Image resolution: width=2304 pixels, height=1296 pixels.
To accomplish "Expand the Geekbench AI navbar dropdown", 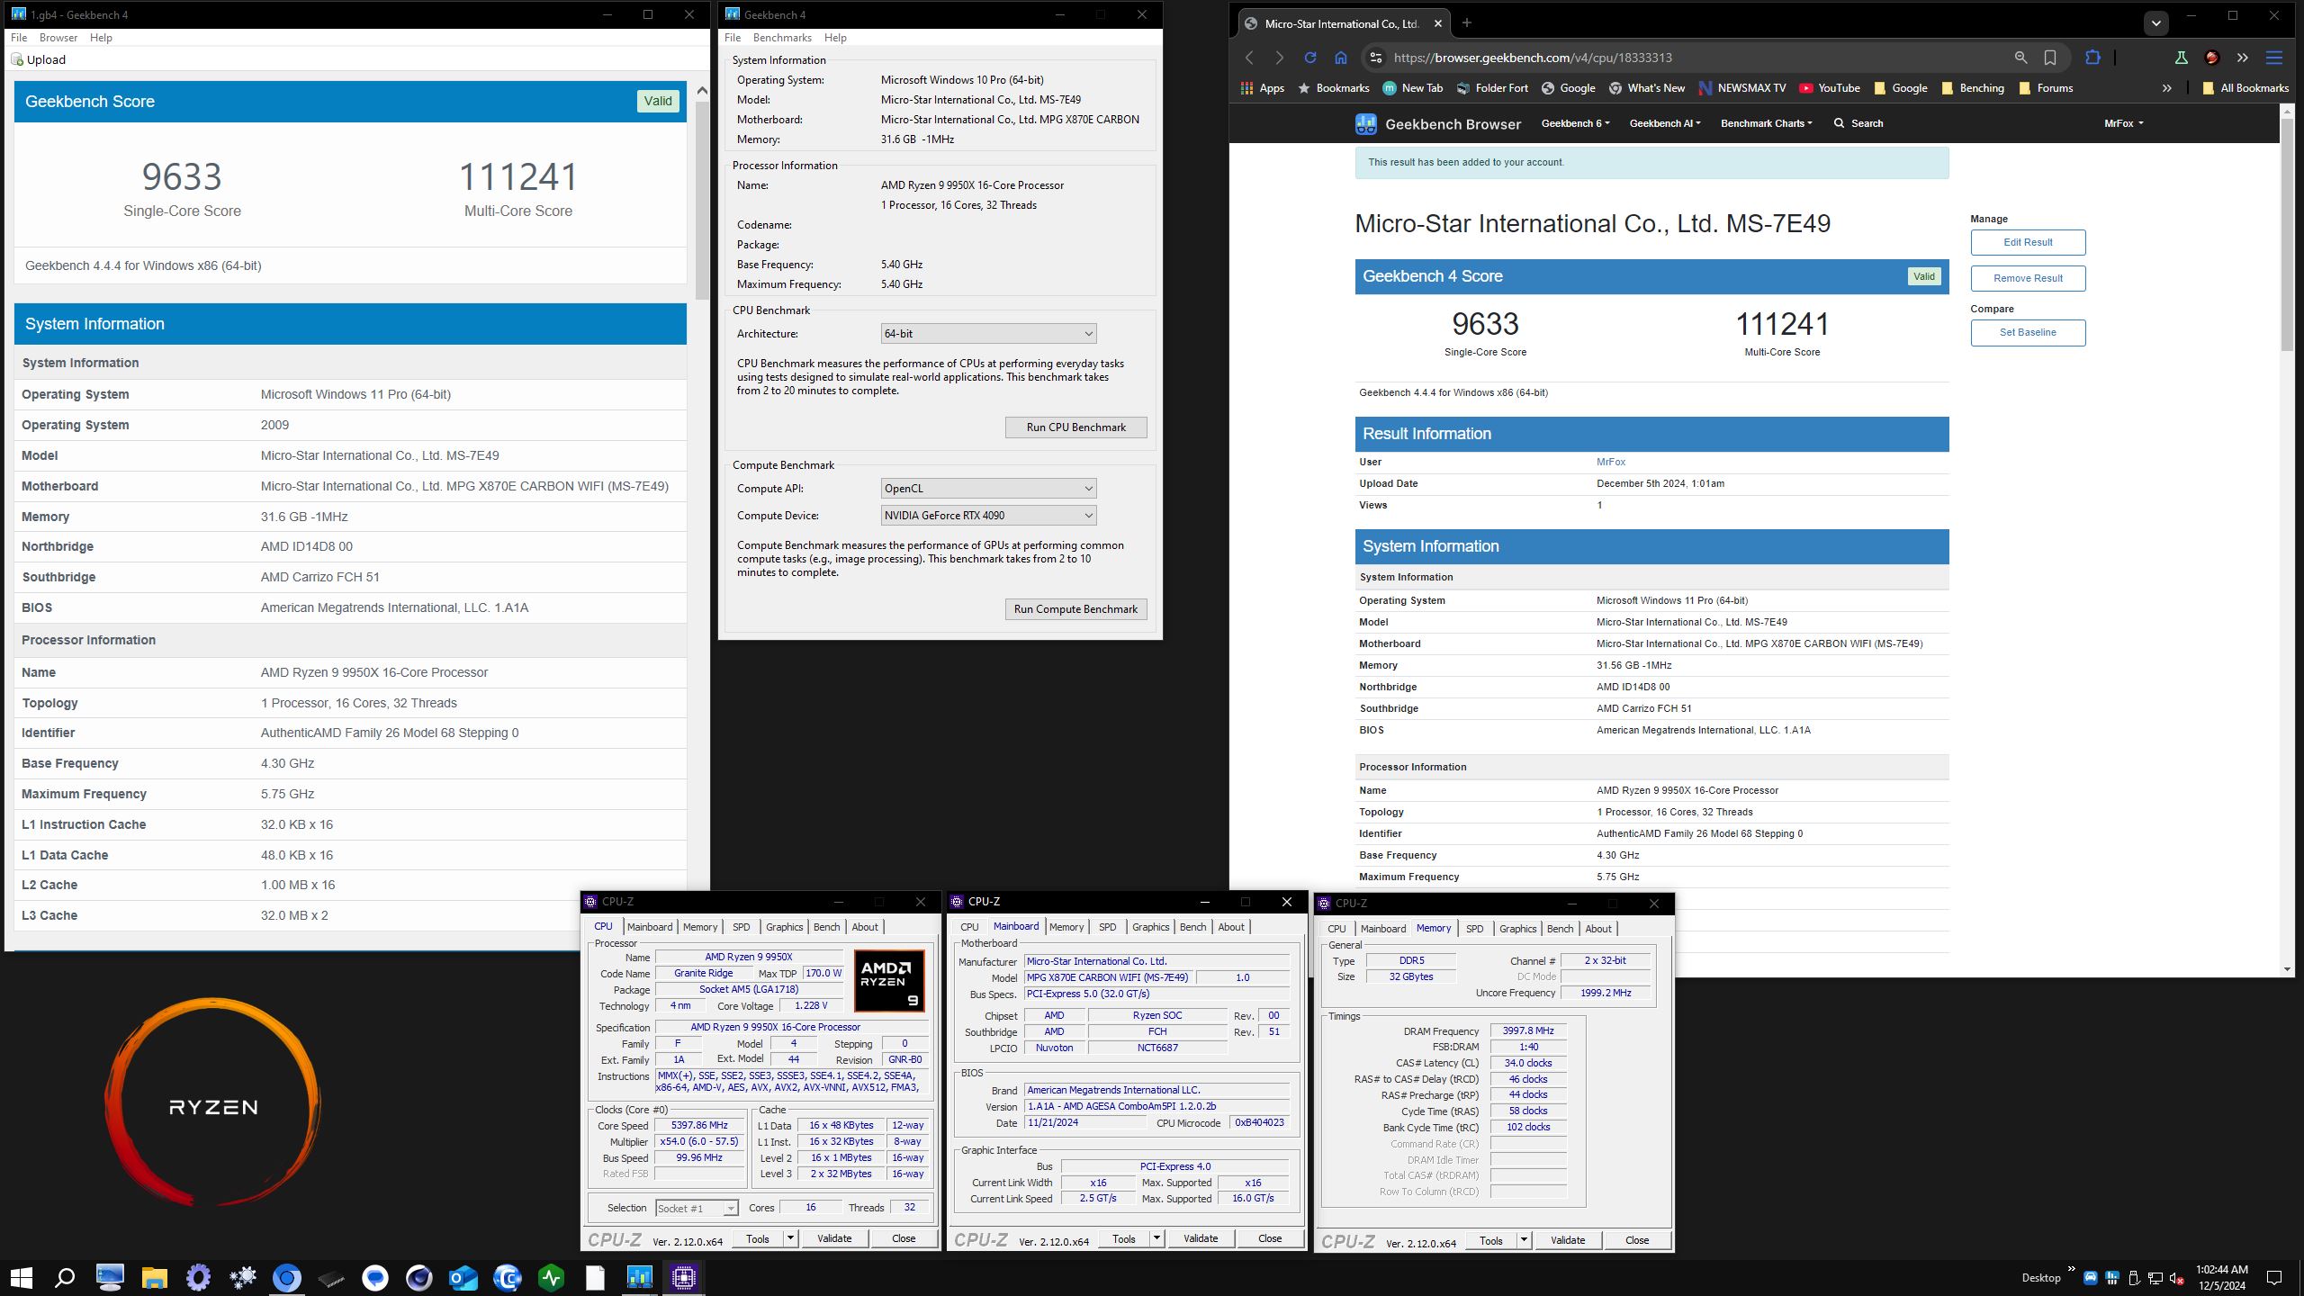I will pos(1665,123).
